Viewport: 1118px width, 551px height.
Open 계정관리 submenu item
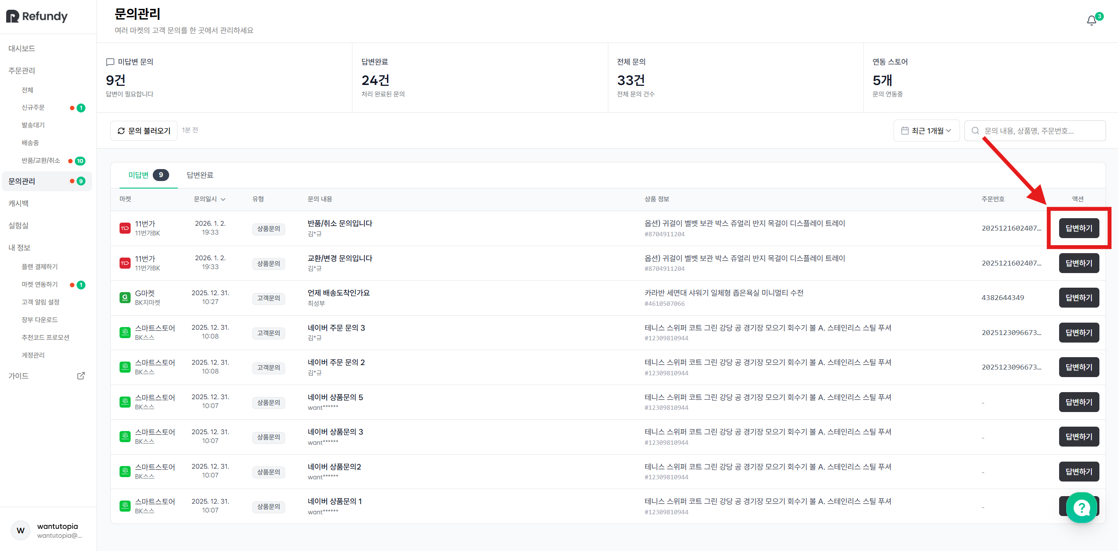coord(33,355)
